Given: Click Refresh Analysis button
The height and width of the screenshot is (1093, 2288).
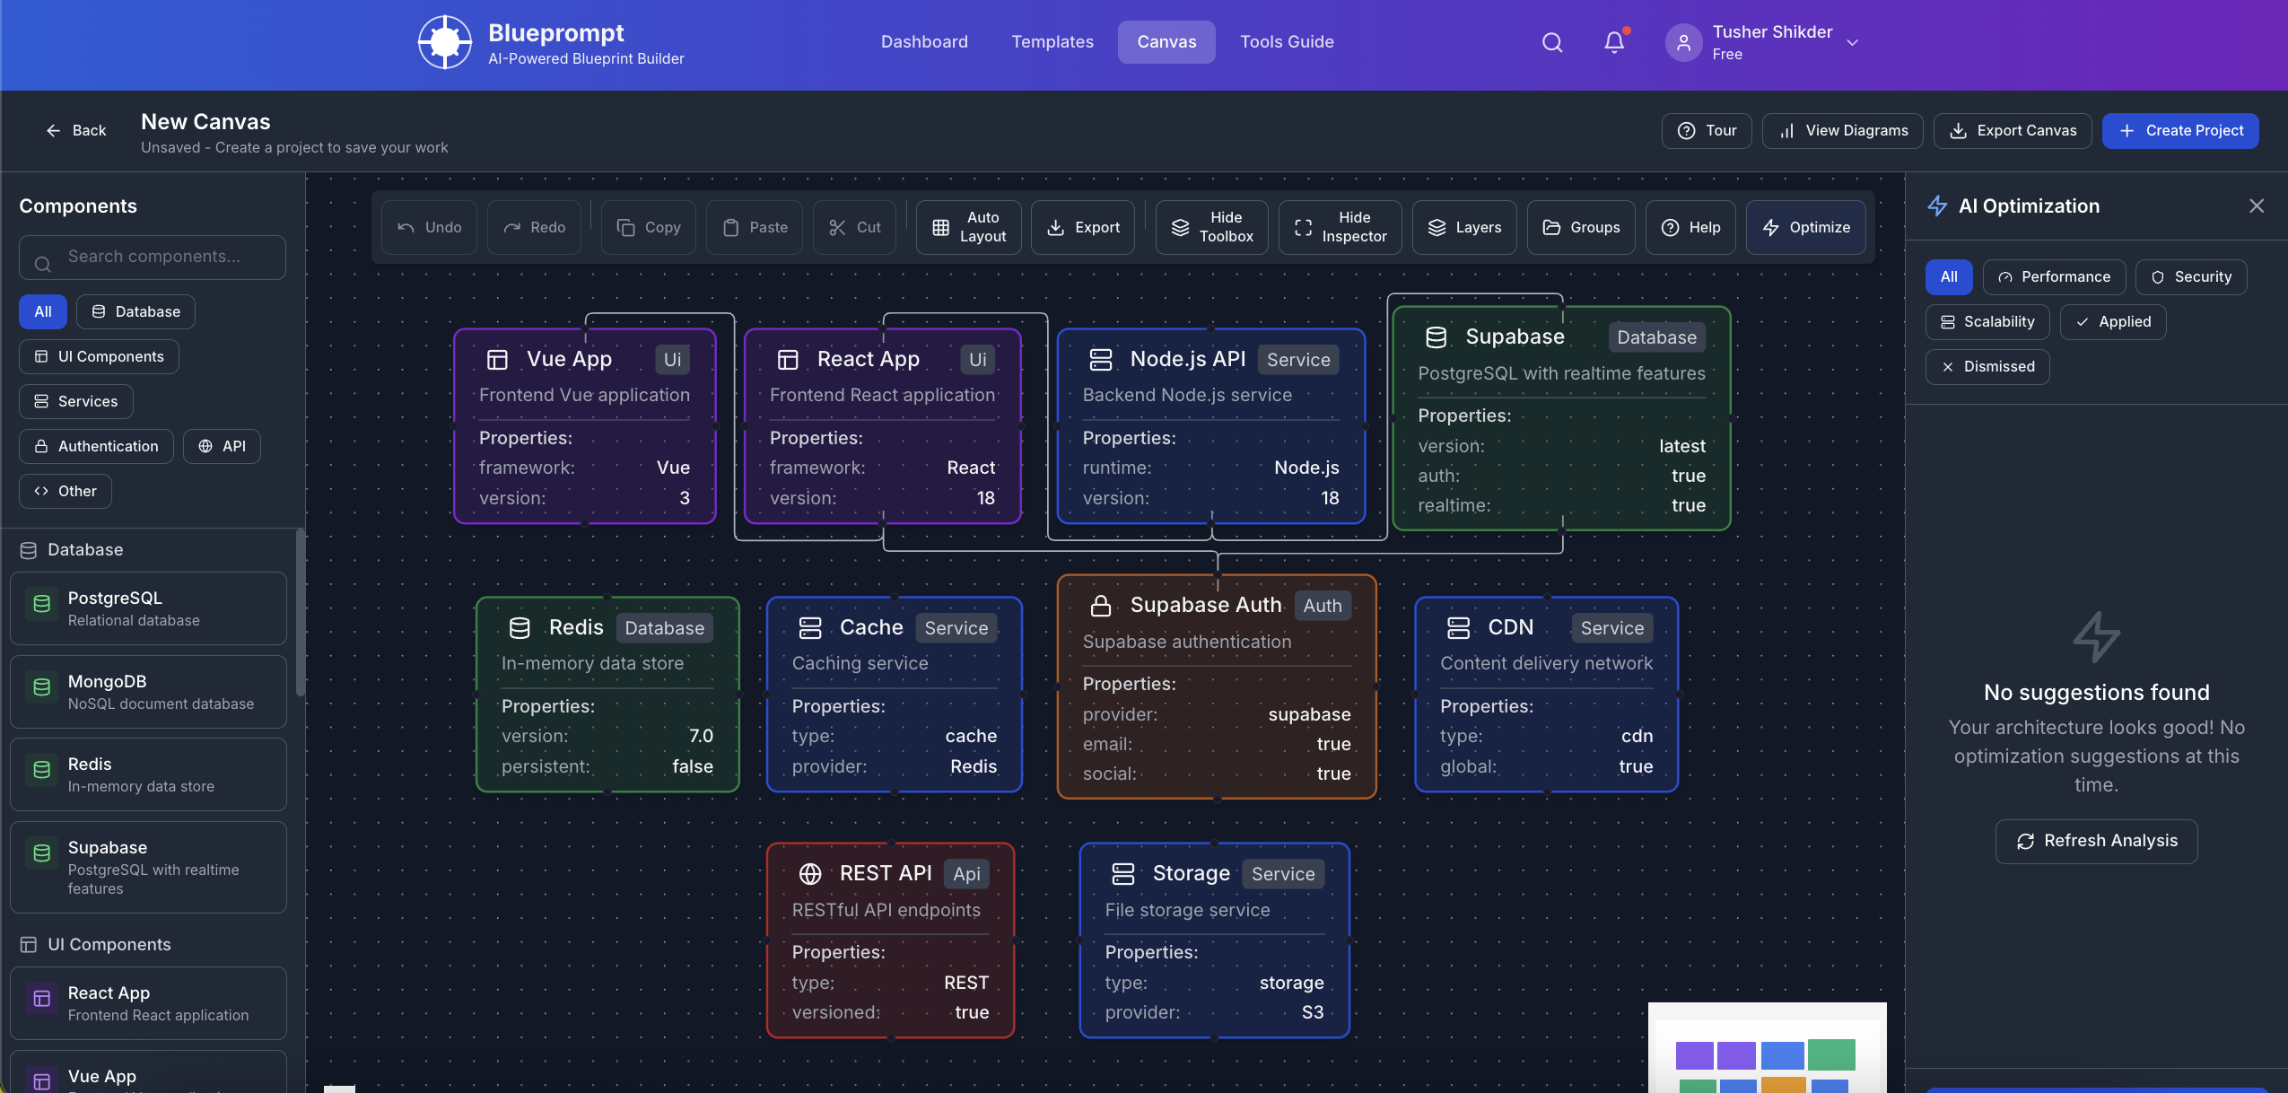Looking at the screenshot, I should pyautogui.click(x=2096, y=841).
